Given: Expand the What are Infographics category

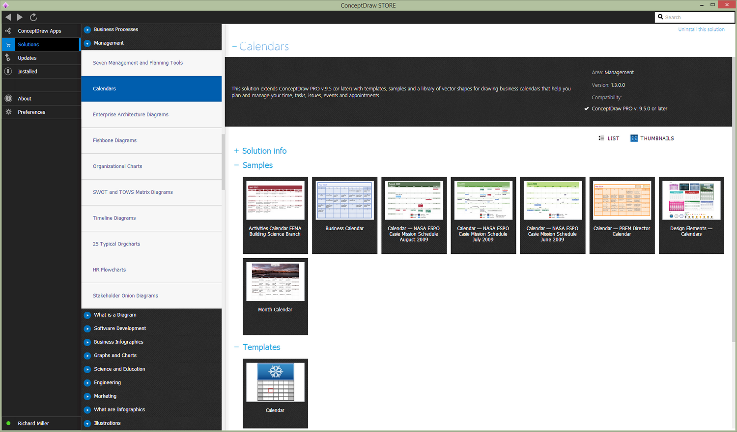Looking at the screenshot, I should 87,409.
